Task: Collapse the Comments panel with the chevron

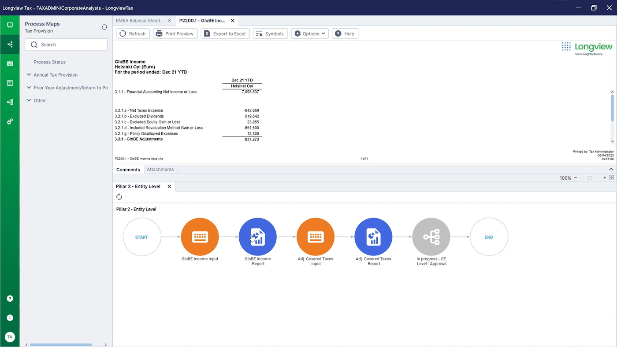Action: tap(611, 169)
